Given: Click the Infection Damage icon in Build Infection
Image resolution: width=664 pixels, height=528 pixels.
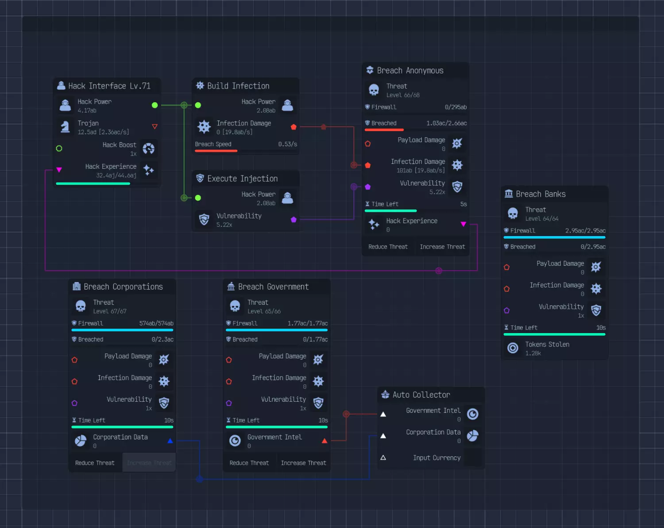Looking at the screenshot, I should tap(204, 127).
